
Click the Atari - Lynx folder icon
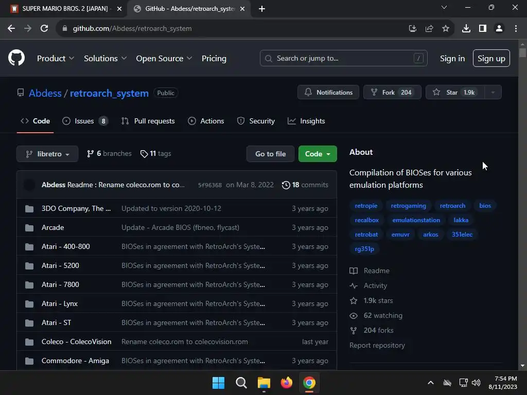coord(29,304)
